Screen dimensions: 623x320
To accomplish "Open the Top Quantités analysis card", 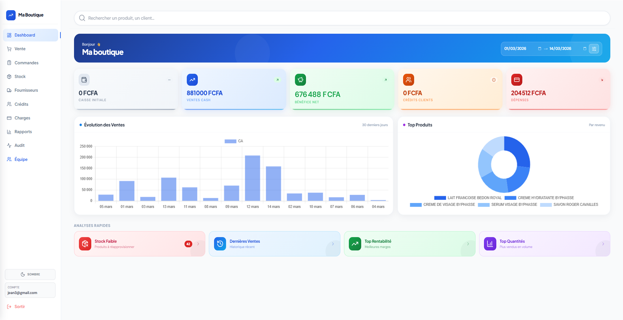I will pos(544,244).
